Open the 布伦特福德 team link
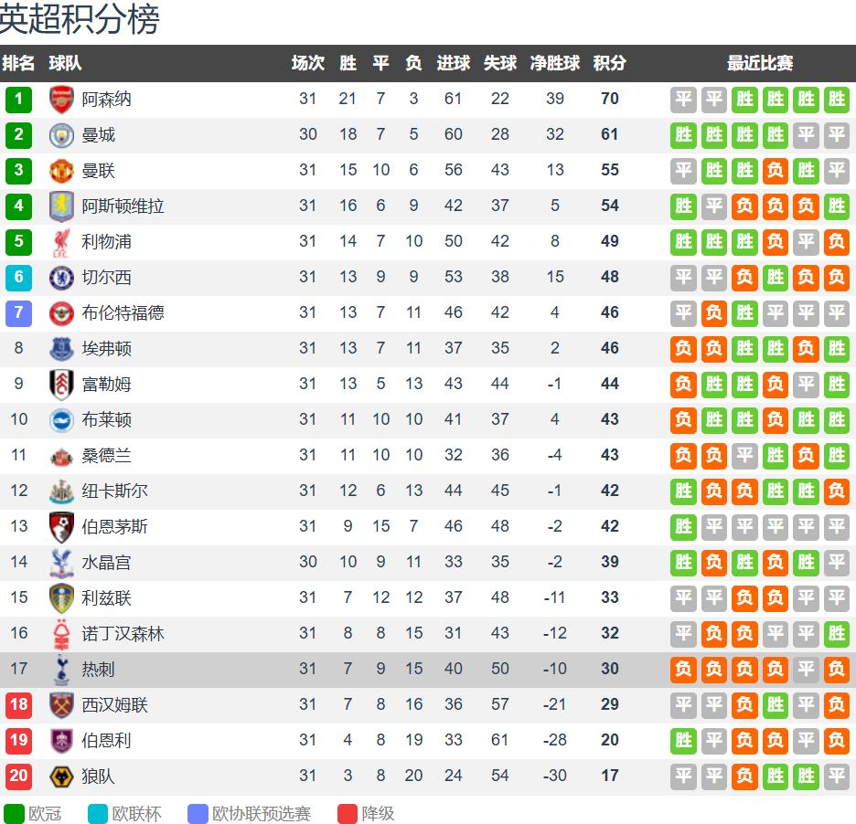Viewport: 856px width, 824px height. pyautogui.click(x=123, y=313)
